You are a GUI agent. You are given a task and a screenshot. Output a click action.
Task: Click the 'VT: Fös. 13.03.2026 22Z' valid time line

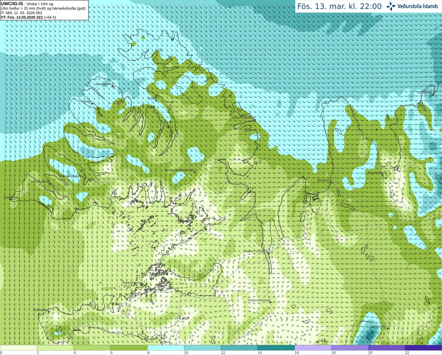coord(22,17)
